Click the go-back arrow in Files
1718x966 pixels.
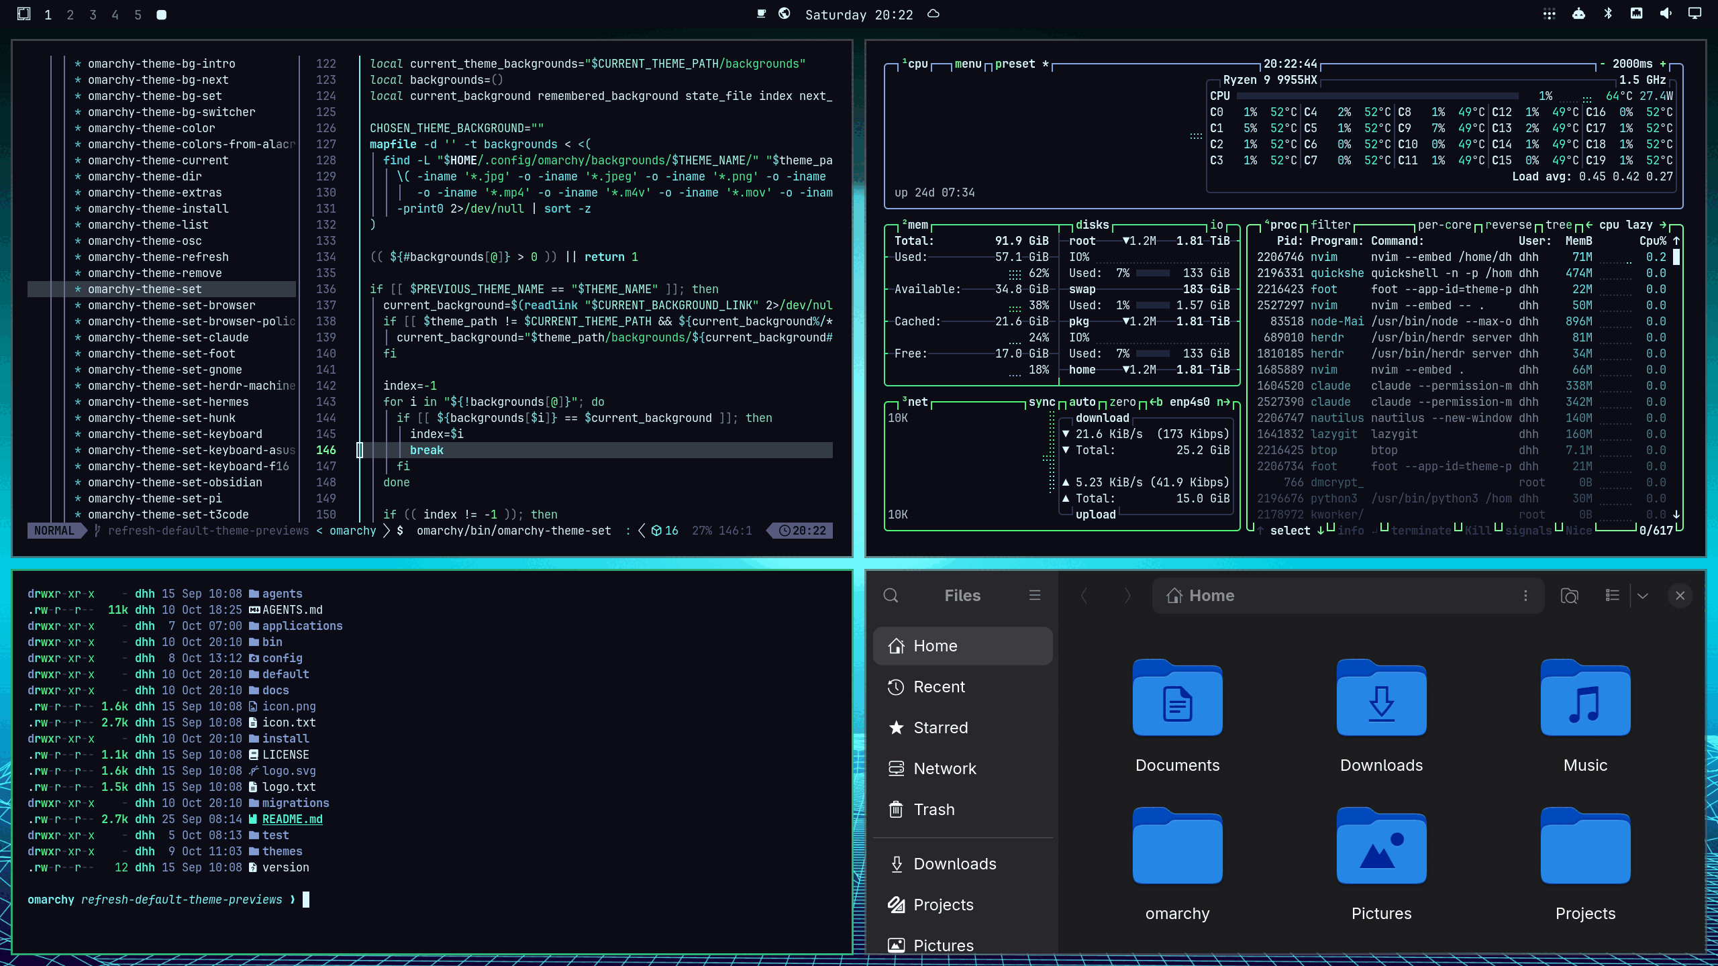coord(1083,596)
